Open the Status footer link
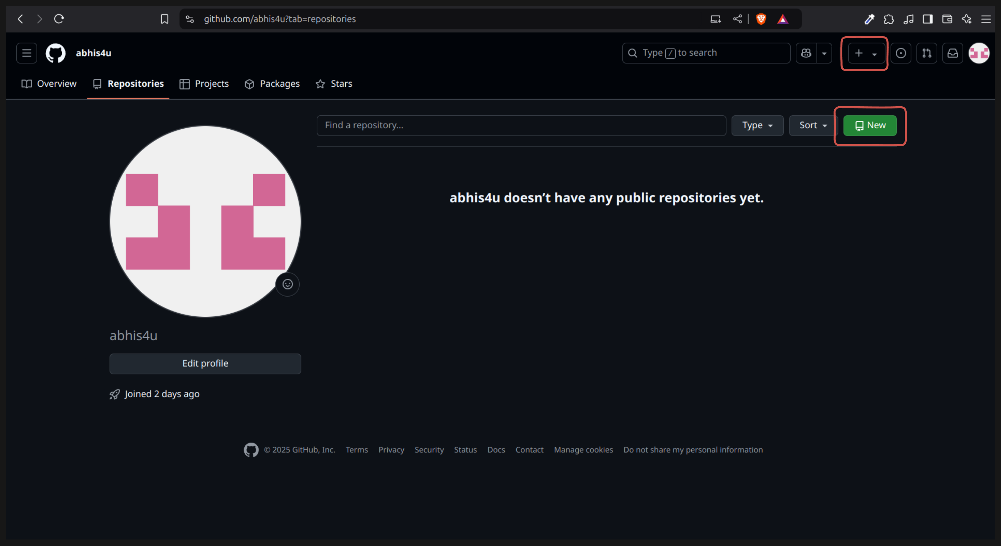The height and width of the screenshot is (546, 1001). coord(465,449)
